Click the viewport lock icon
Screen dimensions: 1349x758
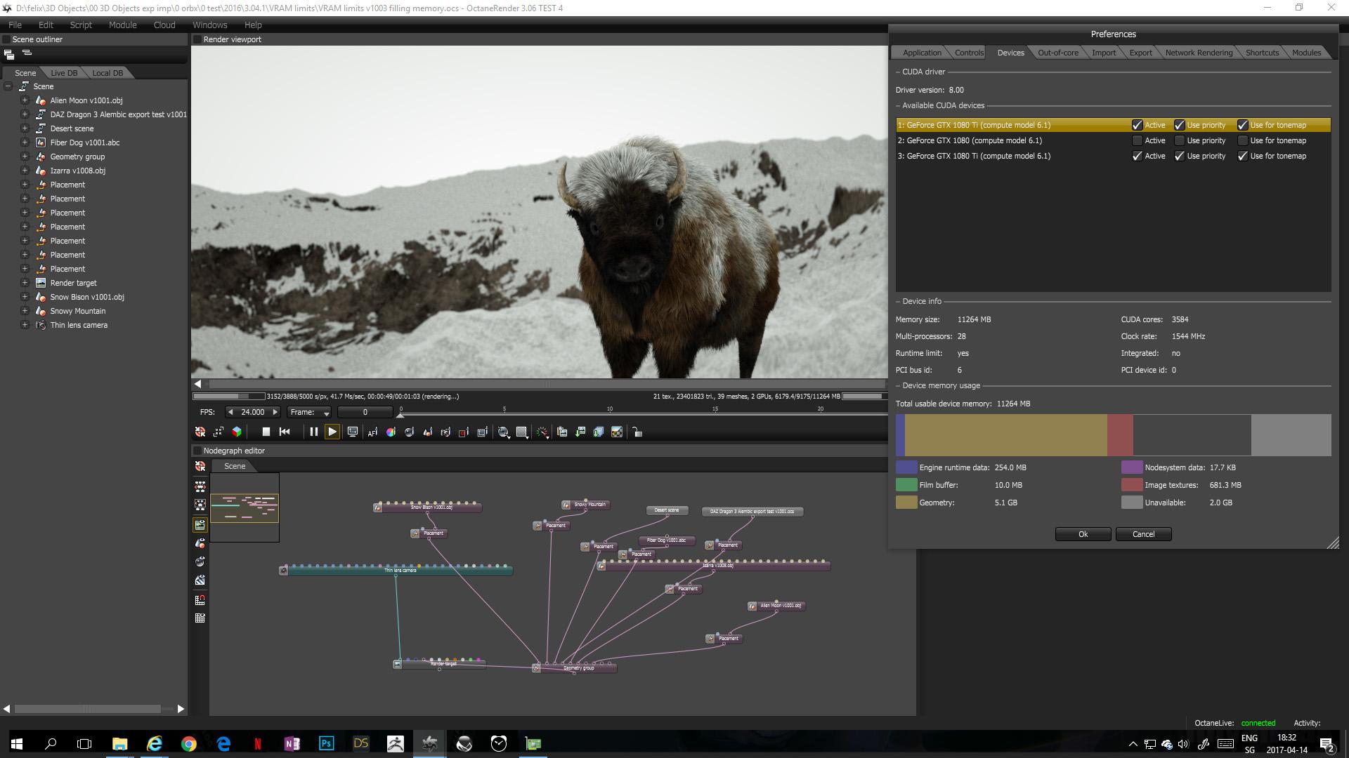pos(637,432)
